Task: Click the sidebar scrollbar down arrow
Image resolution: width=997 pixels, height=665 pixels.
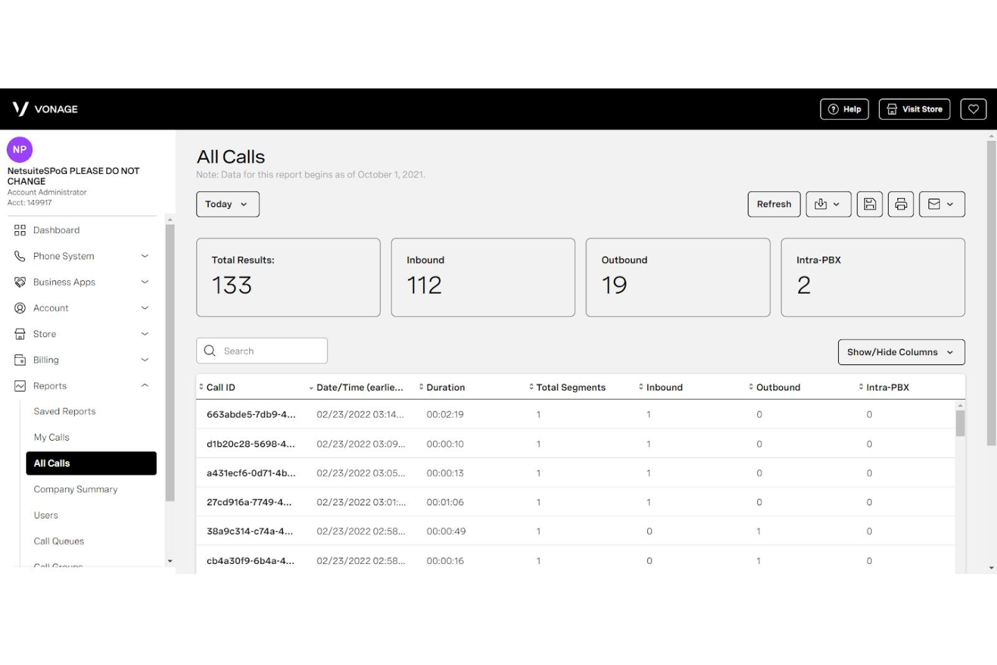Action: pos(170,561)
